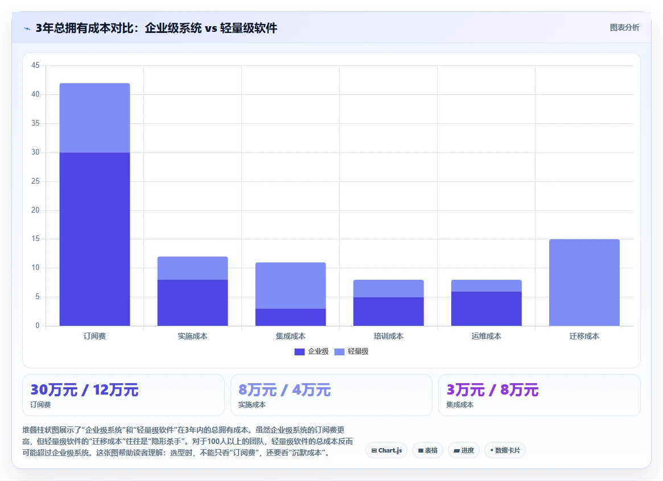Click the y-axis value 15
This screenshot has height=481, width=663.
[35, 239]
